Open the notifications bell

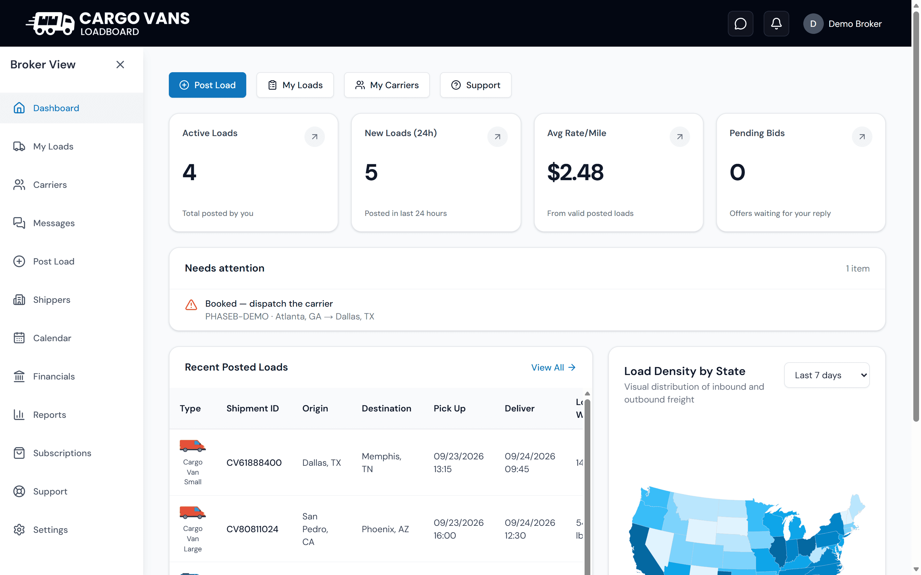tap(776, 24)
